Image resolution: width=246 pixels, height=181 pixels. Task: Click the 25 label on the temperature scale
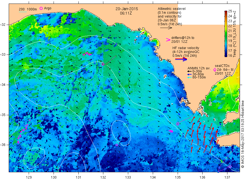coord(230,11)
